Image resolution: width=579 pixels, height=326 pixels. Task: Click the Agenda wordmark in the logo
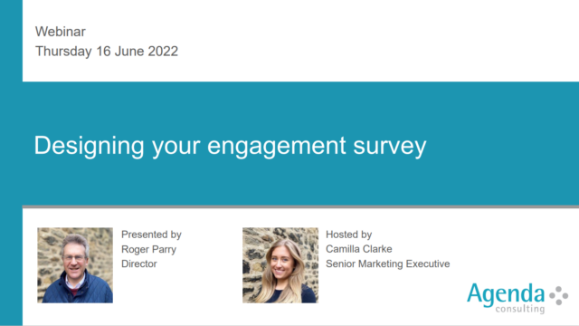click(506, 295)
